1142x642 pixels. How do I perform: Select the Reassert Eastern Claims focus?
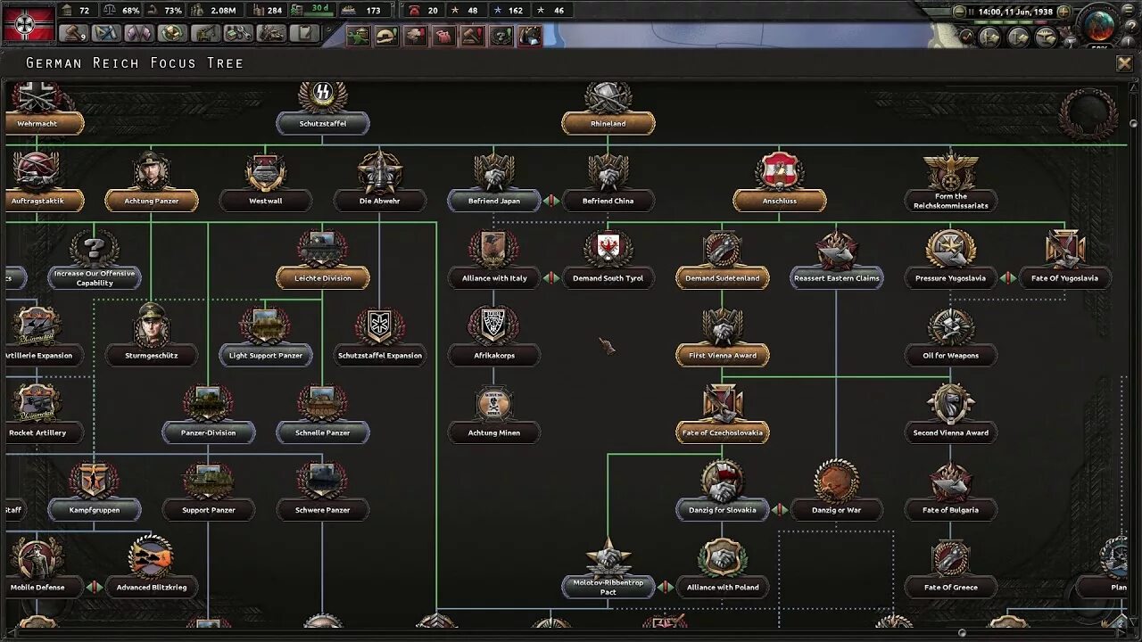[837, 278]
